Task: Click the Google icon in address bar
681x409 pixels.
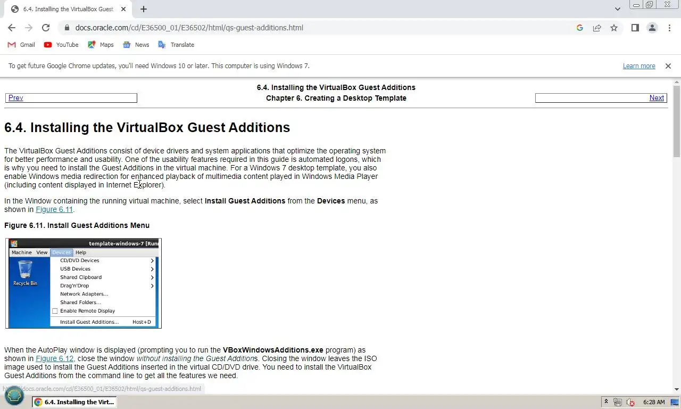Action: tap(580, 28)
